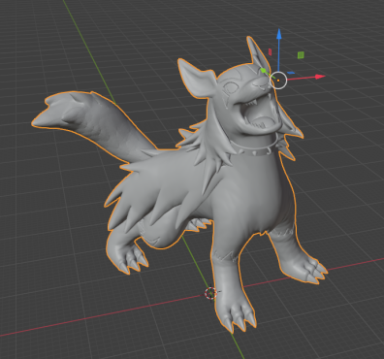Click the red-white 3D cursor on the grid

point(210,293)
